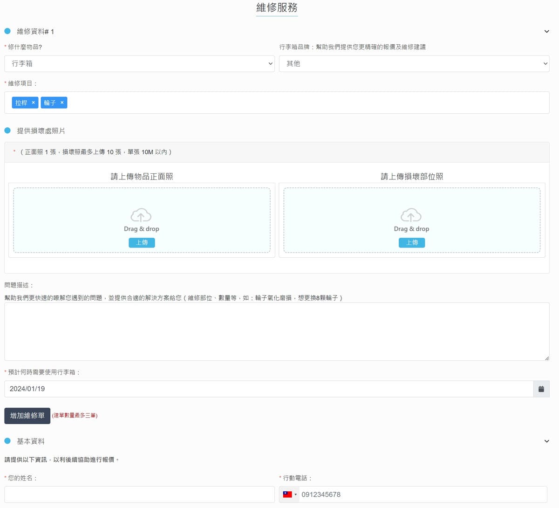Click upload cloud icon under 請上傳損壞部位照
The height and width of the screenshot is (508, 559).
coord(411,215)
